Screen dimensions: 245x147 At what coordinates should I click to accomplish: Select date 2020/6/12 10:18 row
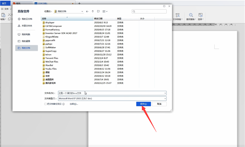tap(102, 76)
